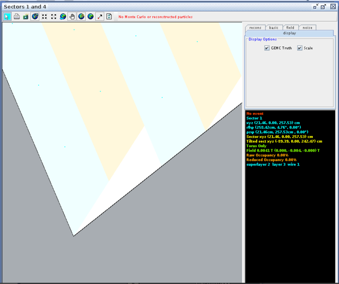Click the 'Sector 1' feedback line
This screenshot has width=339, height=284.
coord(254,118)
